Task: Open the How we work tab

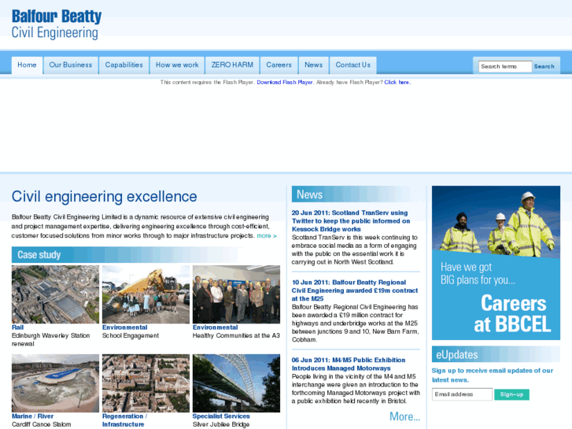Action: [177, 65]
